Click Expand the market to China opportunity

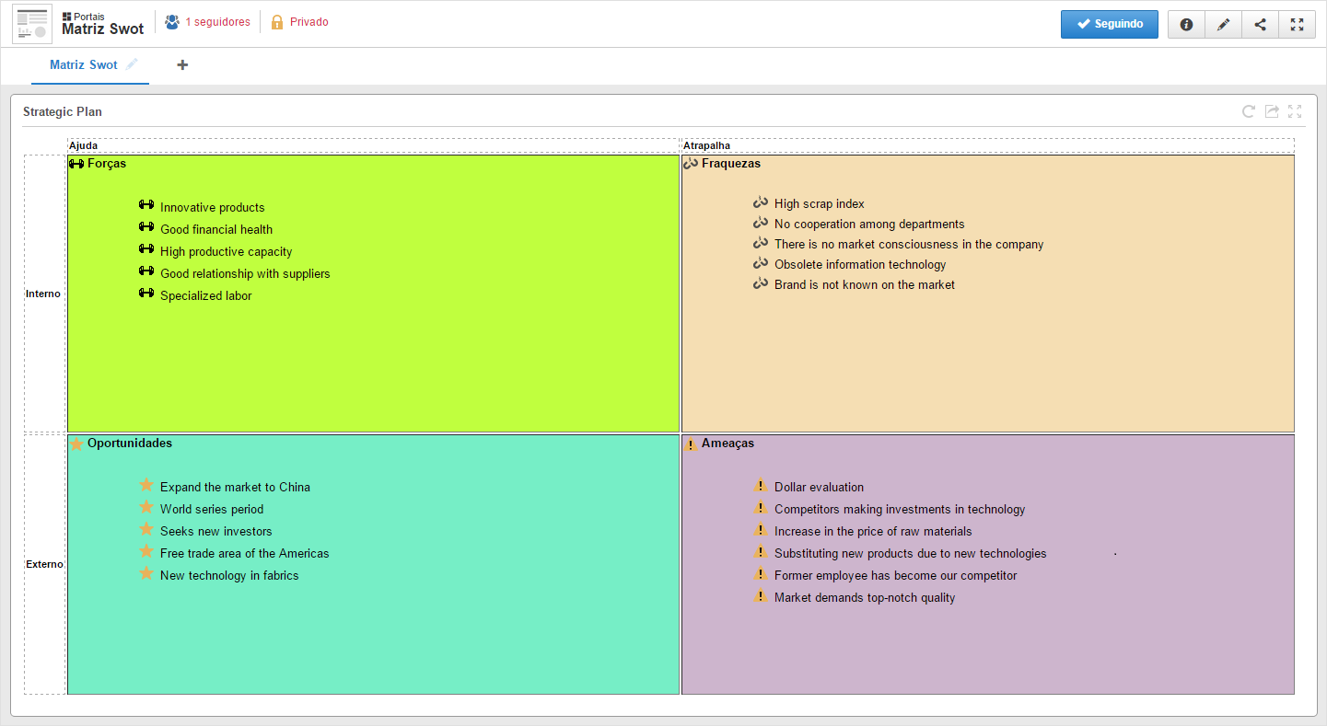click(235, 488)
